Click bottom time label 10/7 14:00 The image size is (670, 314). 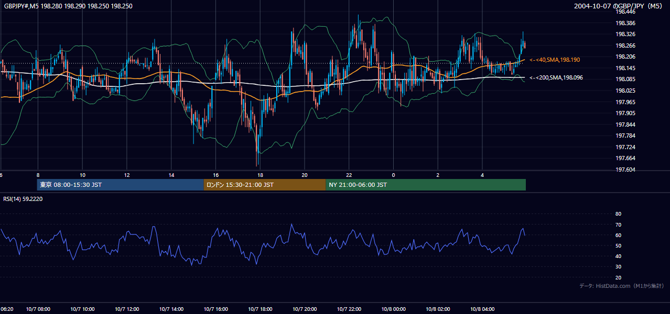(x=171, y=309)
